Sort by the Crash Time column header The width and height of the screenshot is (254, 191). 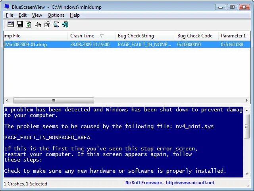click(91, 36)
